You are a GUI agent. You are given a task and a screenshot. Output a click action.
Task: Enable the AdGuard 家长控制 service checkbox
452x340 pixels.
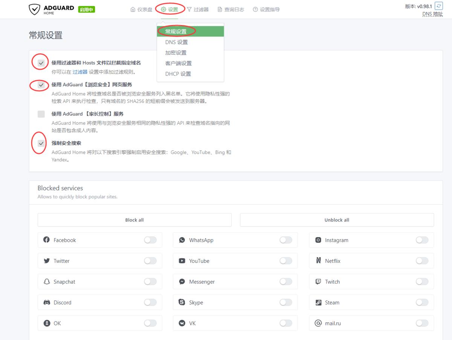[x=41, y=113]
